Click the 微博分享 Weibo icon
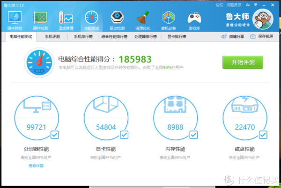 pyautogui.click(x=224, y=36)
